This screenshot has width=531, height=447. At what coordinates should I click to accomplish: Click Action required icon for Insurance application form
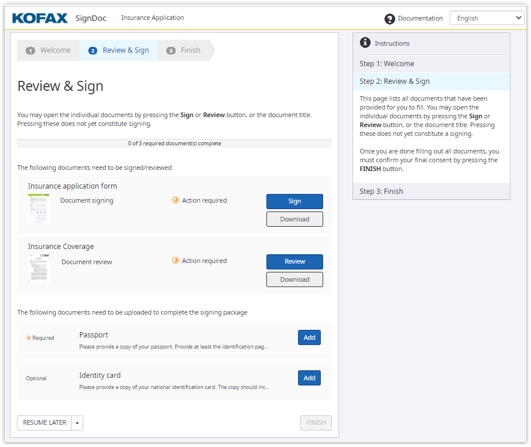pyautogui.click(x=175, y=200)
